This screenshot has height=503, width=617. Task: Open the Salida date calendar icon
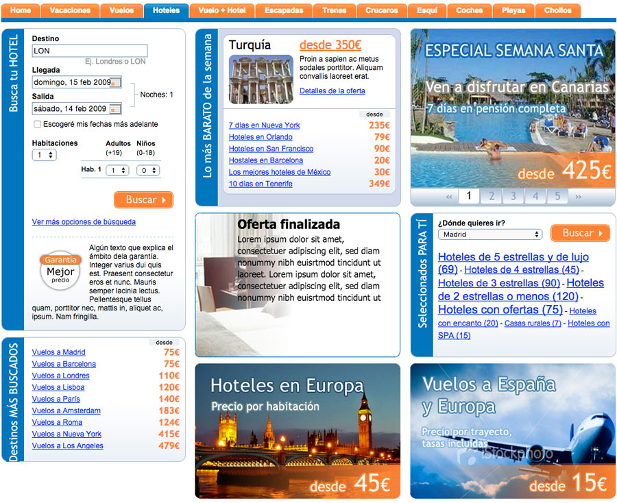[x=115, y=108]
